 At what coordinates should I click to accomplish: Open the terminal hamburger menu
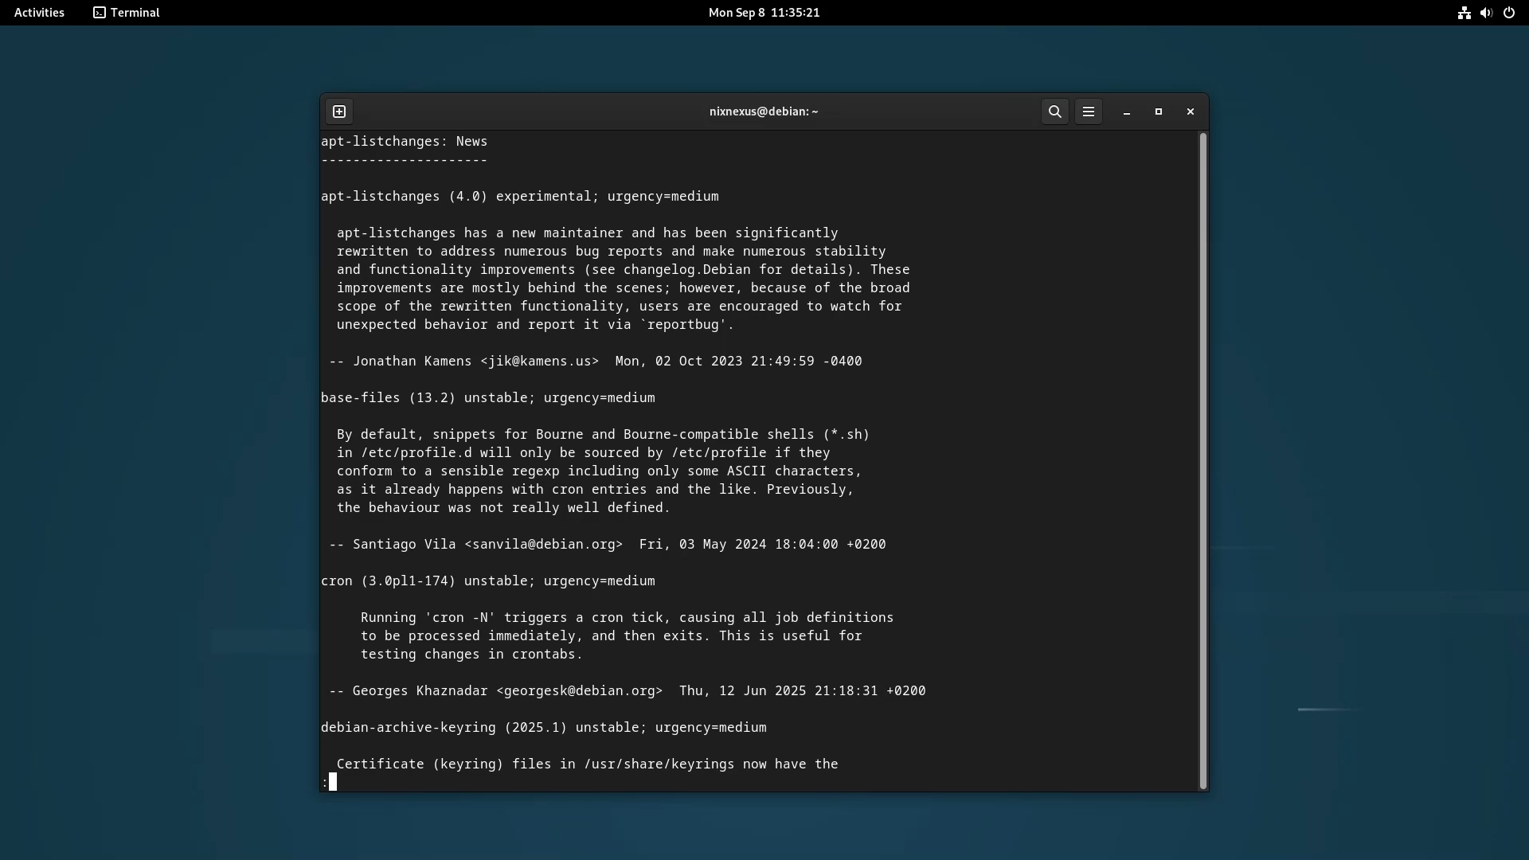coord(1089,111)
